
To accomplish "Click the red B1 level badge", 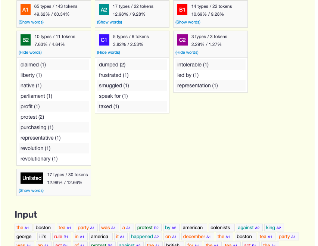I will 182,10.
